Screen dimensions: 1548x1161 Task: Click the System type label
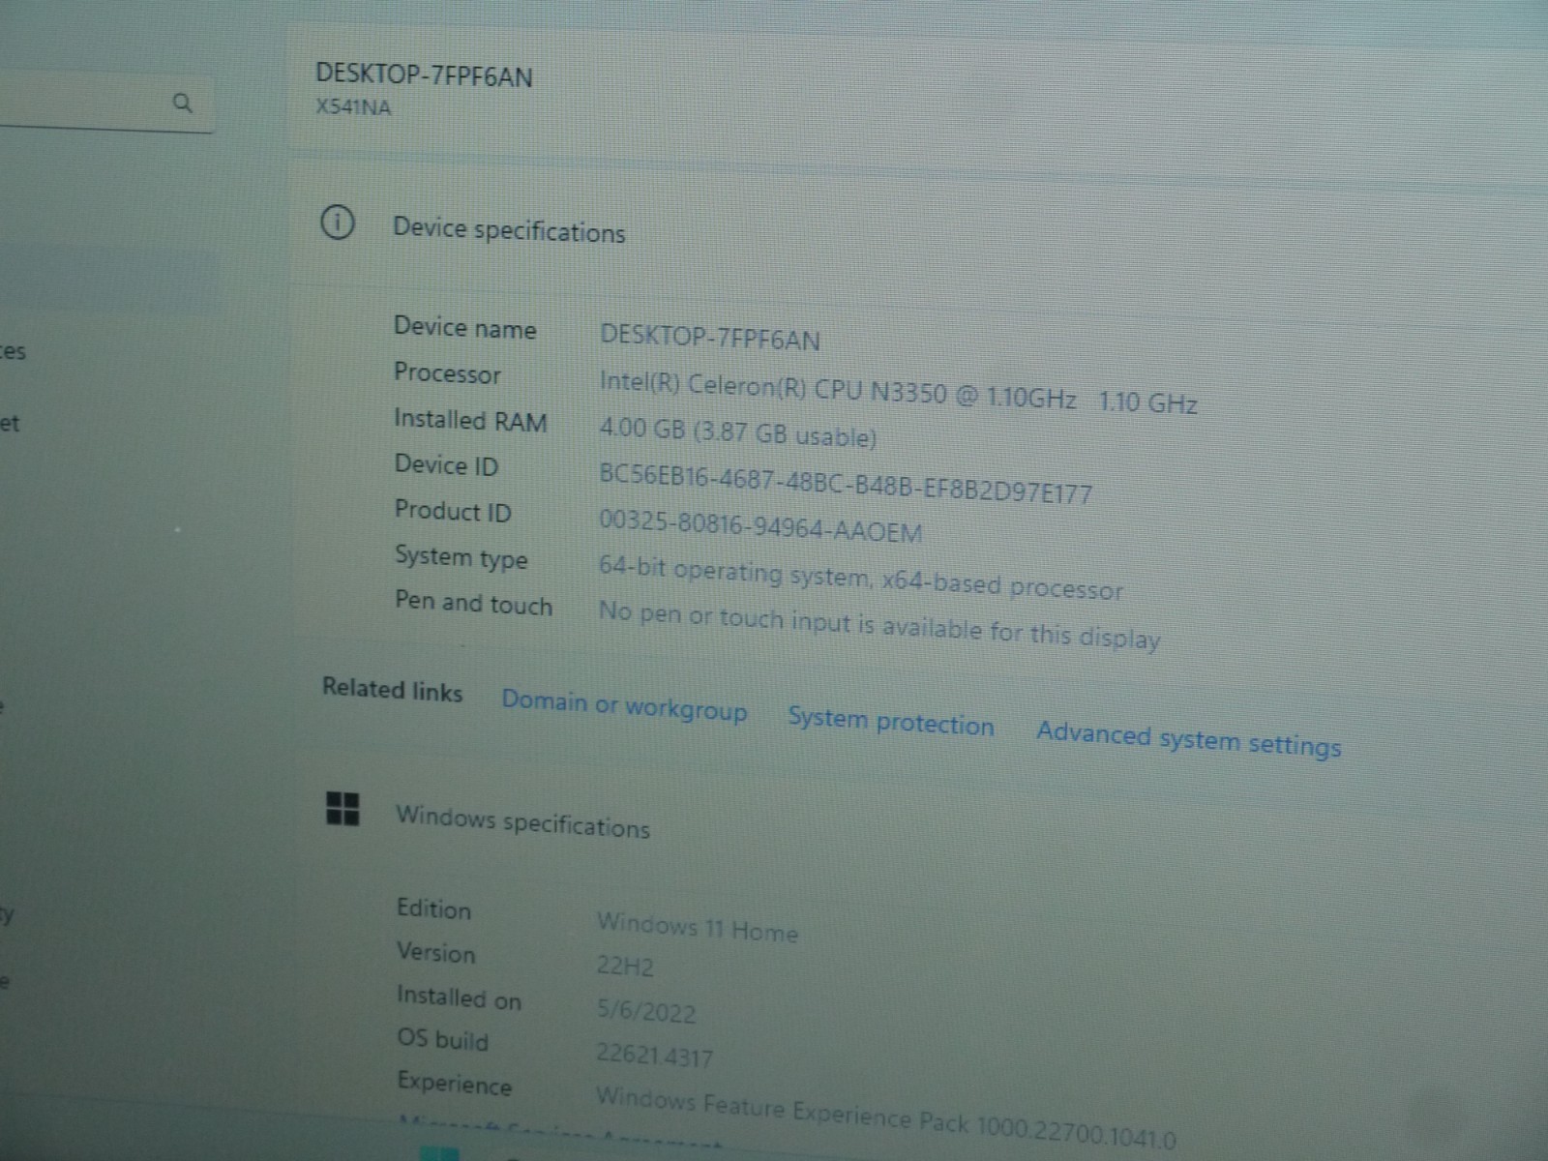[x=461, y=557]
